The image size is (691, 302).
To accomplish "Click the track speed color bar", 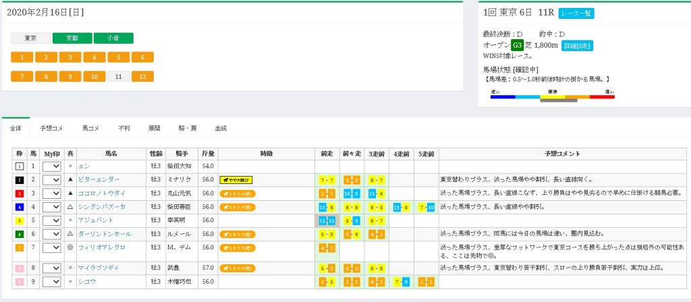I will pos(552,97).
